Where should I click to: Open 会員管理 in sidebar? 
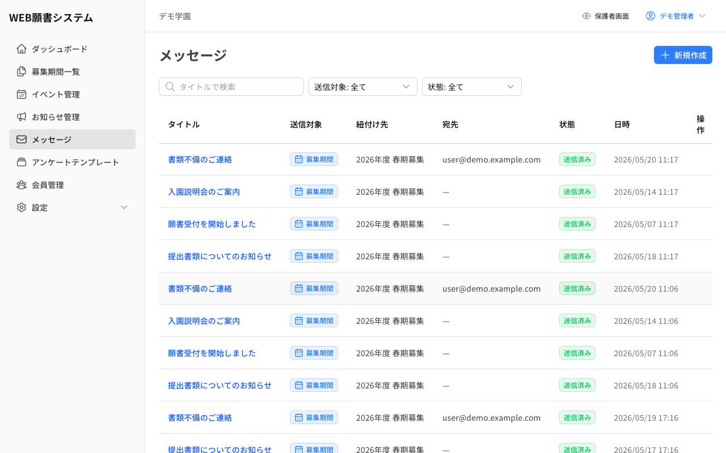tap(72, 185)
